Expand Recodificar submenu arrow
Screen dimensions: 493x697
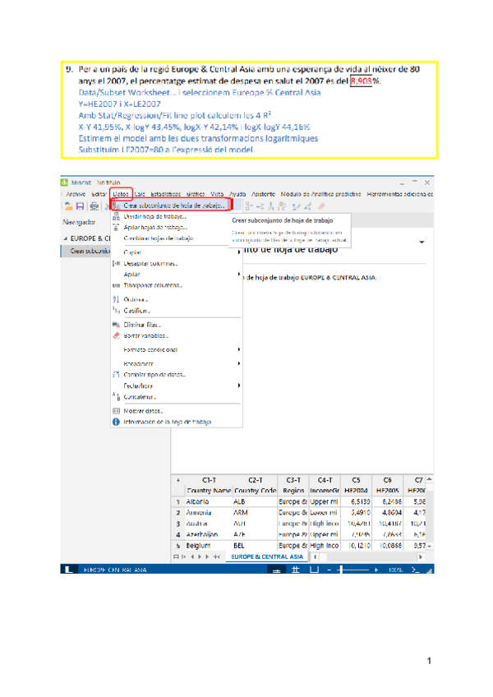tap(239, 363)
